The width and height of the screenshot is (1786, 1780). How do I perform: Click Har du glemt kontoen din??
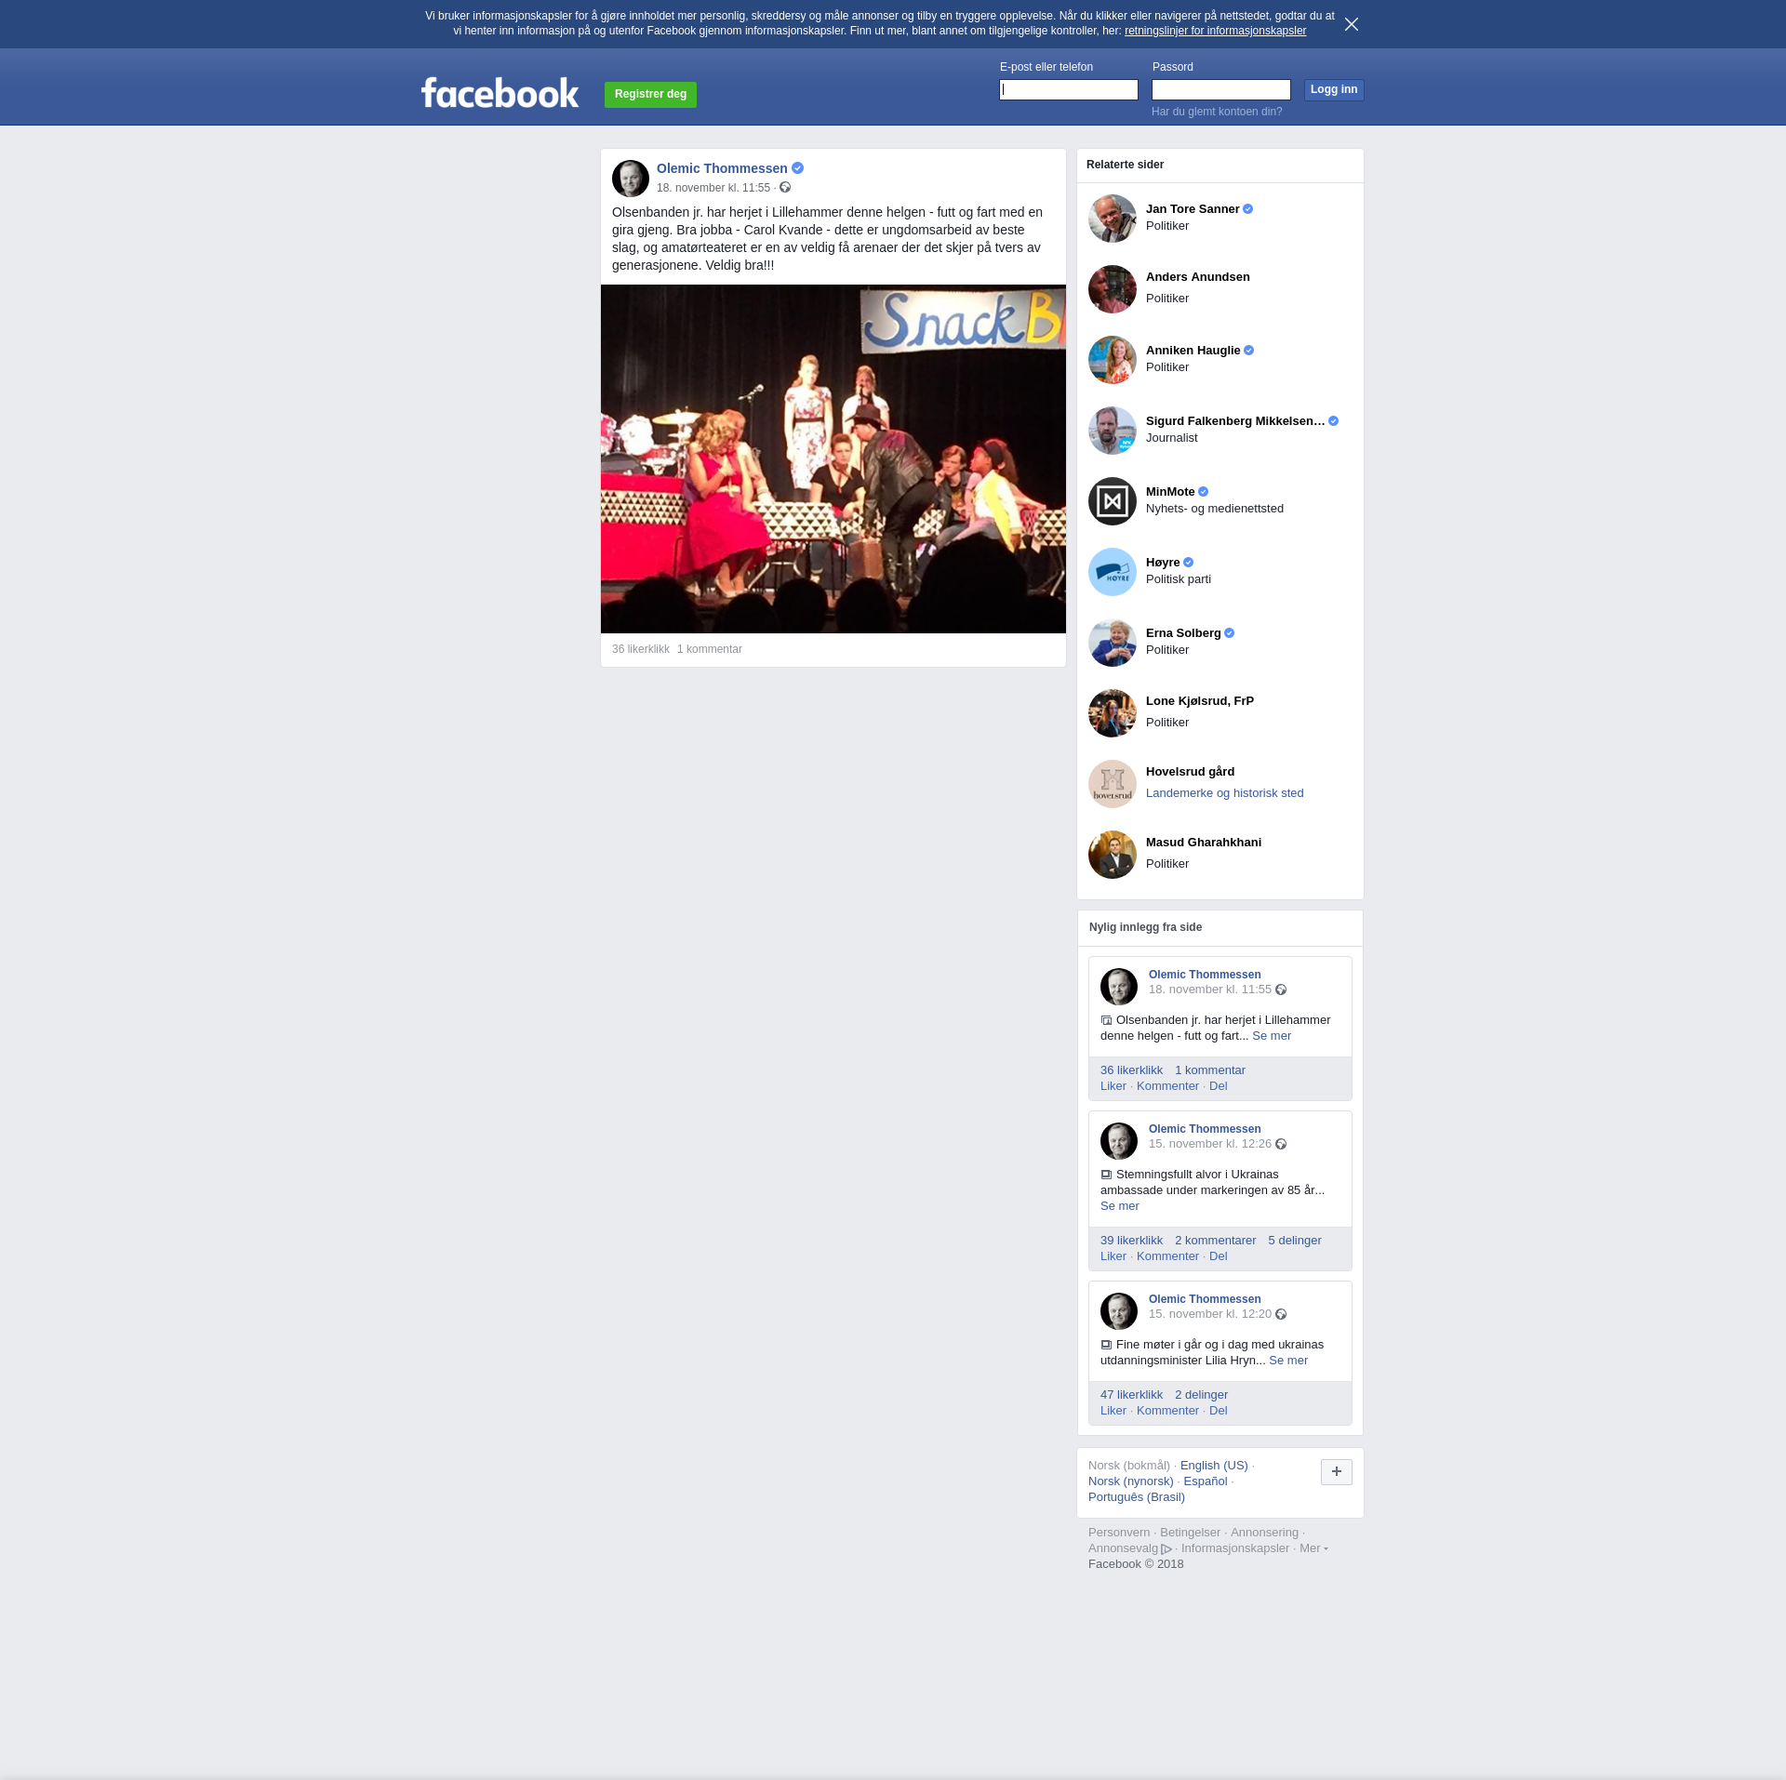click(1216, 112)
